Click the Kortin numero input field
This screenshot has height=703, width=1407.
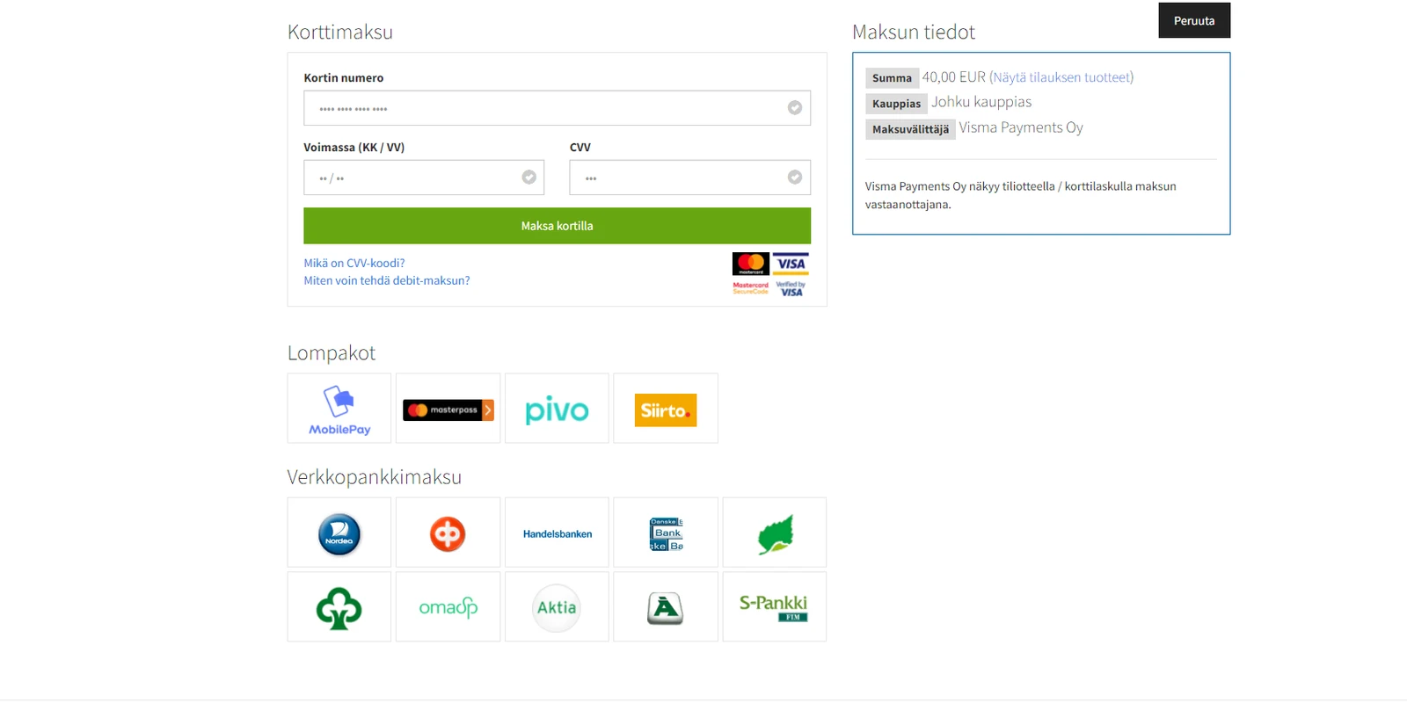coord(558,108)
